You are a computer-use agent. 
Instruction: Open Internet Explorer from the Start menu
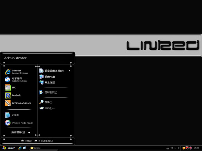[16, 72]
